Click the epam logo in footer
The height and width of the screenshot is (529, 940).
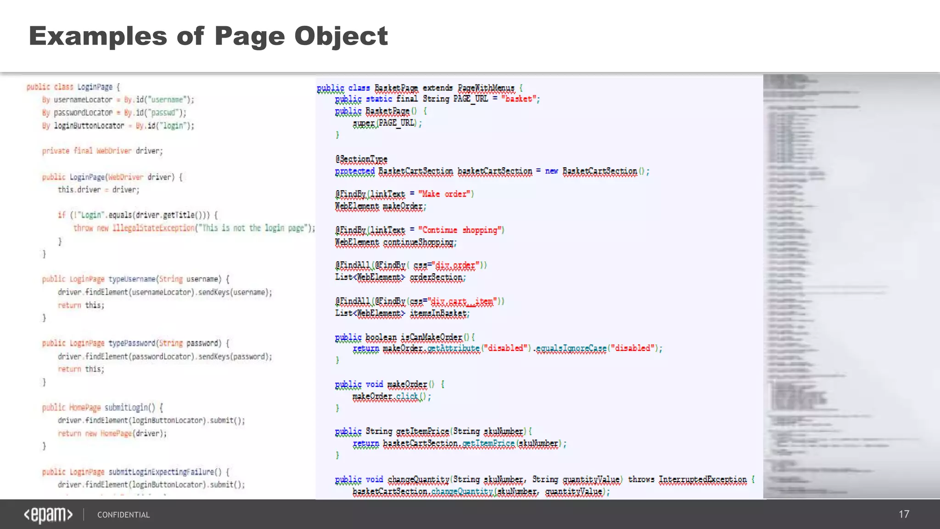(48, 515)
